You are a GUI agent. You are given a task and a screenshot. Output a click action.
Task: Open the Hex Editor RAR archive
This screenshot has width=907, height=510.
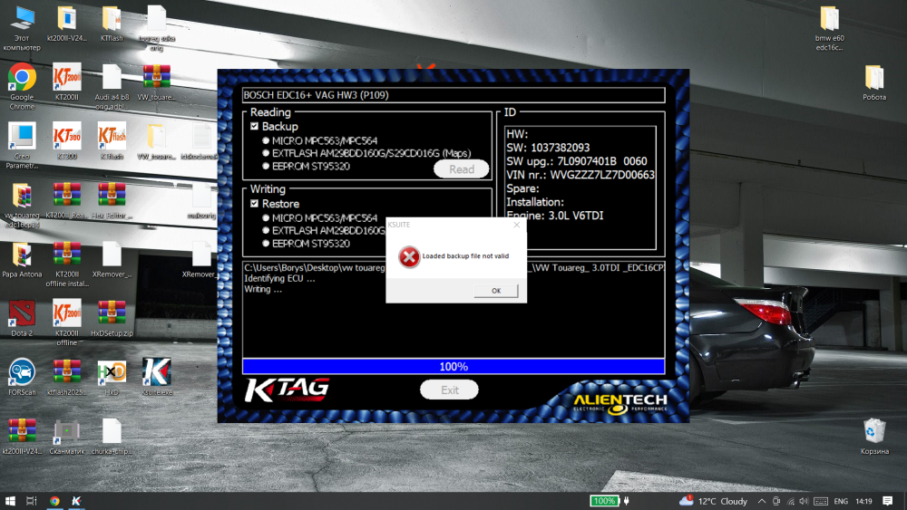coord(112,200)
